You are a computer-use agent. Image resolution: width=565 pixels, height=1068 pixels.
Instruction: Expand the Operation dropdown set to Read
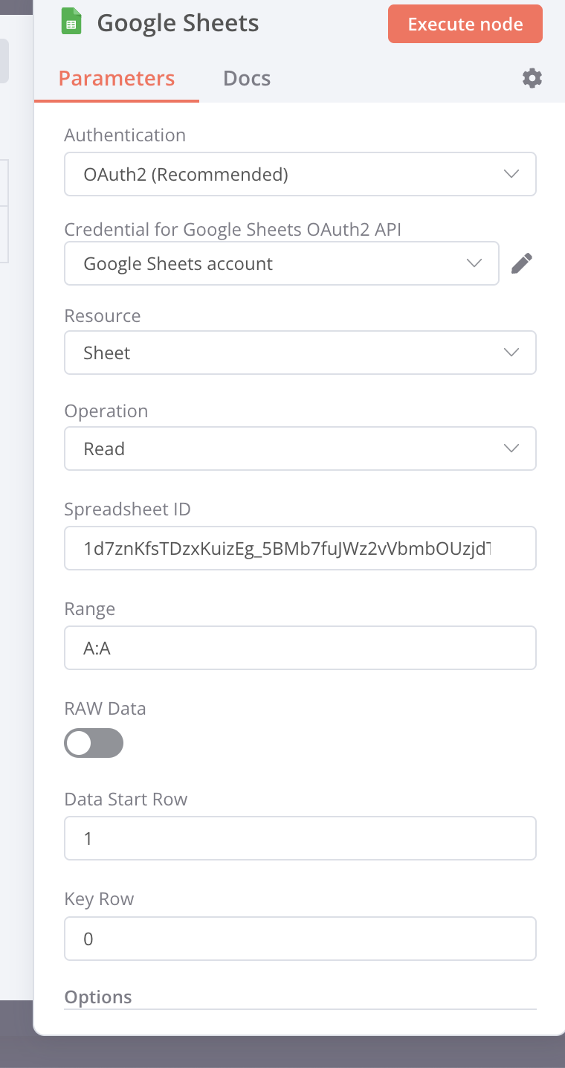click(300, 448)
